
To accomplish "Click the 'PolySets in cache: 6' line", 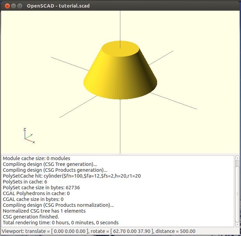I will click(x=25, y=182).
